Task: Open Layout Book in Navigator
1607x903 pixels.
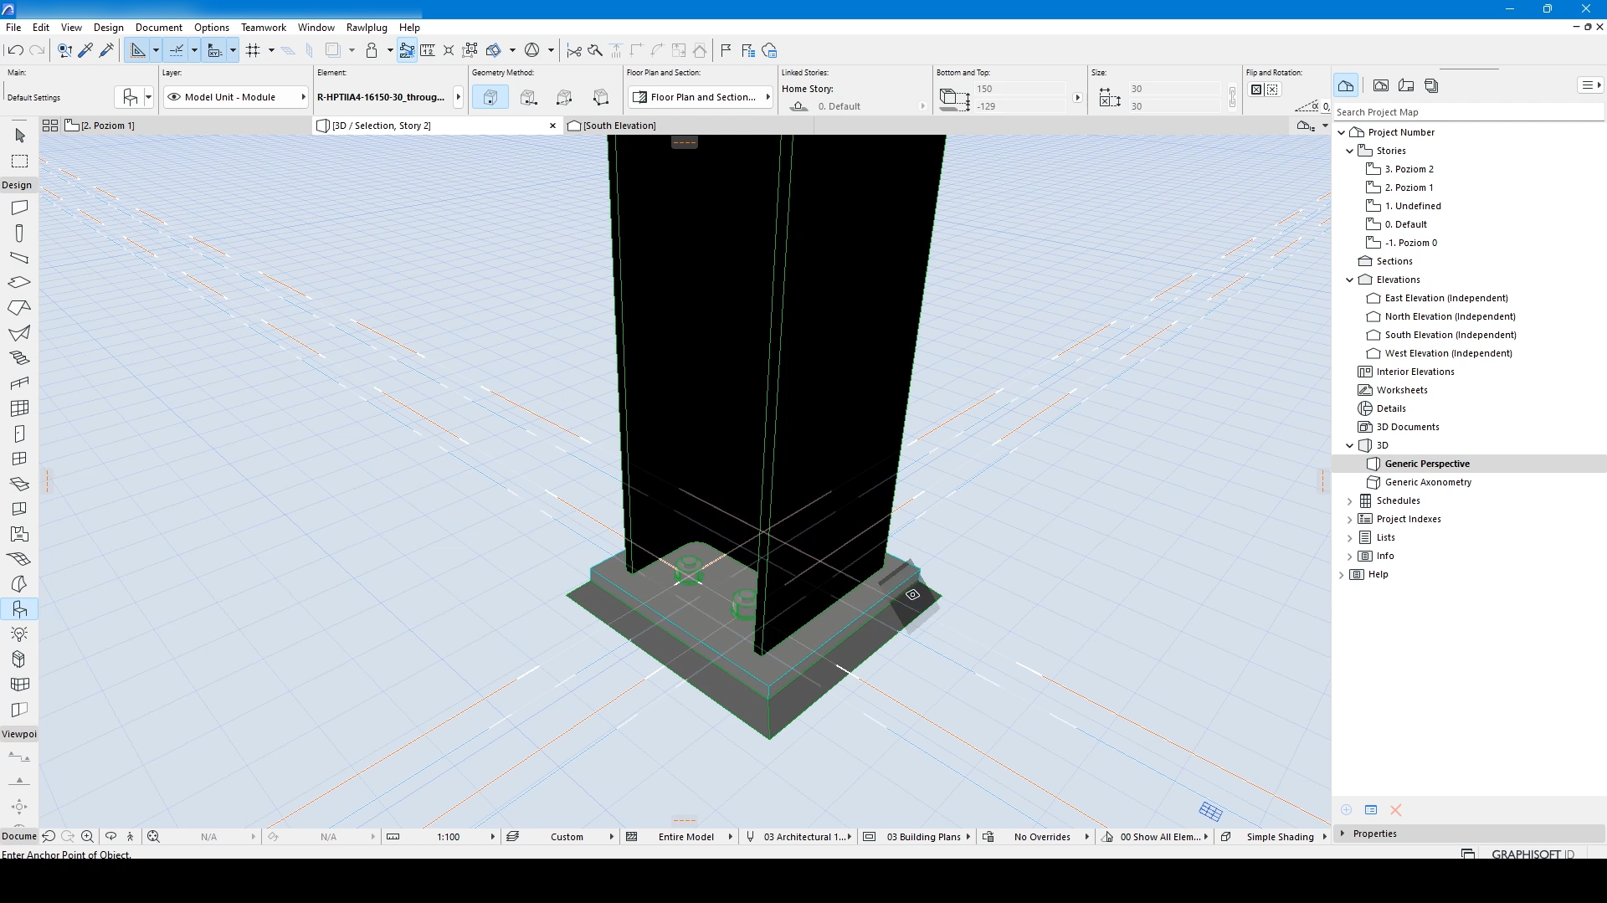Action: coord(1406,85)
